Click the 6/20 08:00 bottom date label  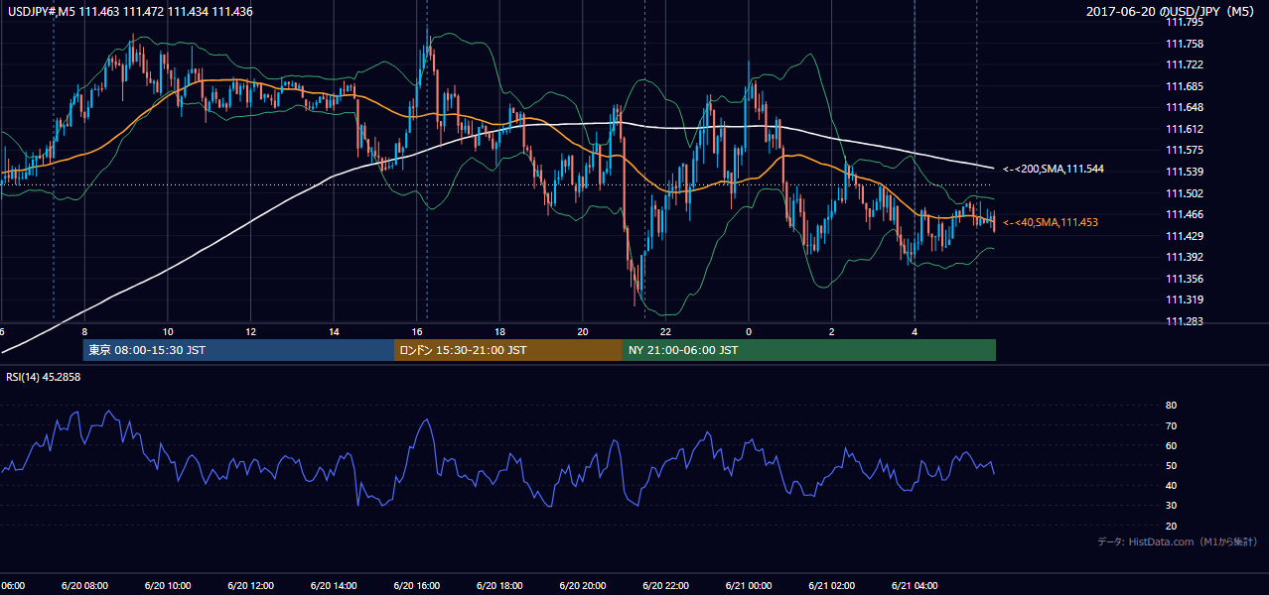[x=84, y=585]
